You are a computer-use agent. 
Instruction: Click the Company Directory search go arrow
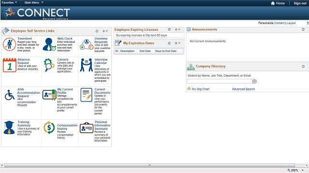[254, 81]
